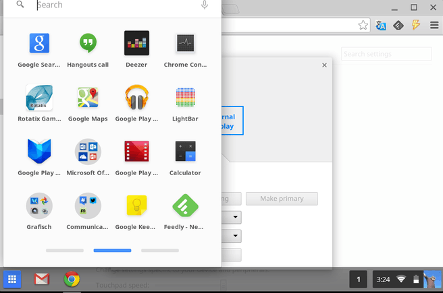Select the second launcher page indicator
Viewport: 443px width, 293px height.
[x=113, y=251]
